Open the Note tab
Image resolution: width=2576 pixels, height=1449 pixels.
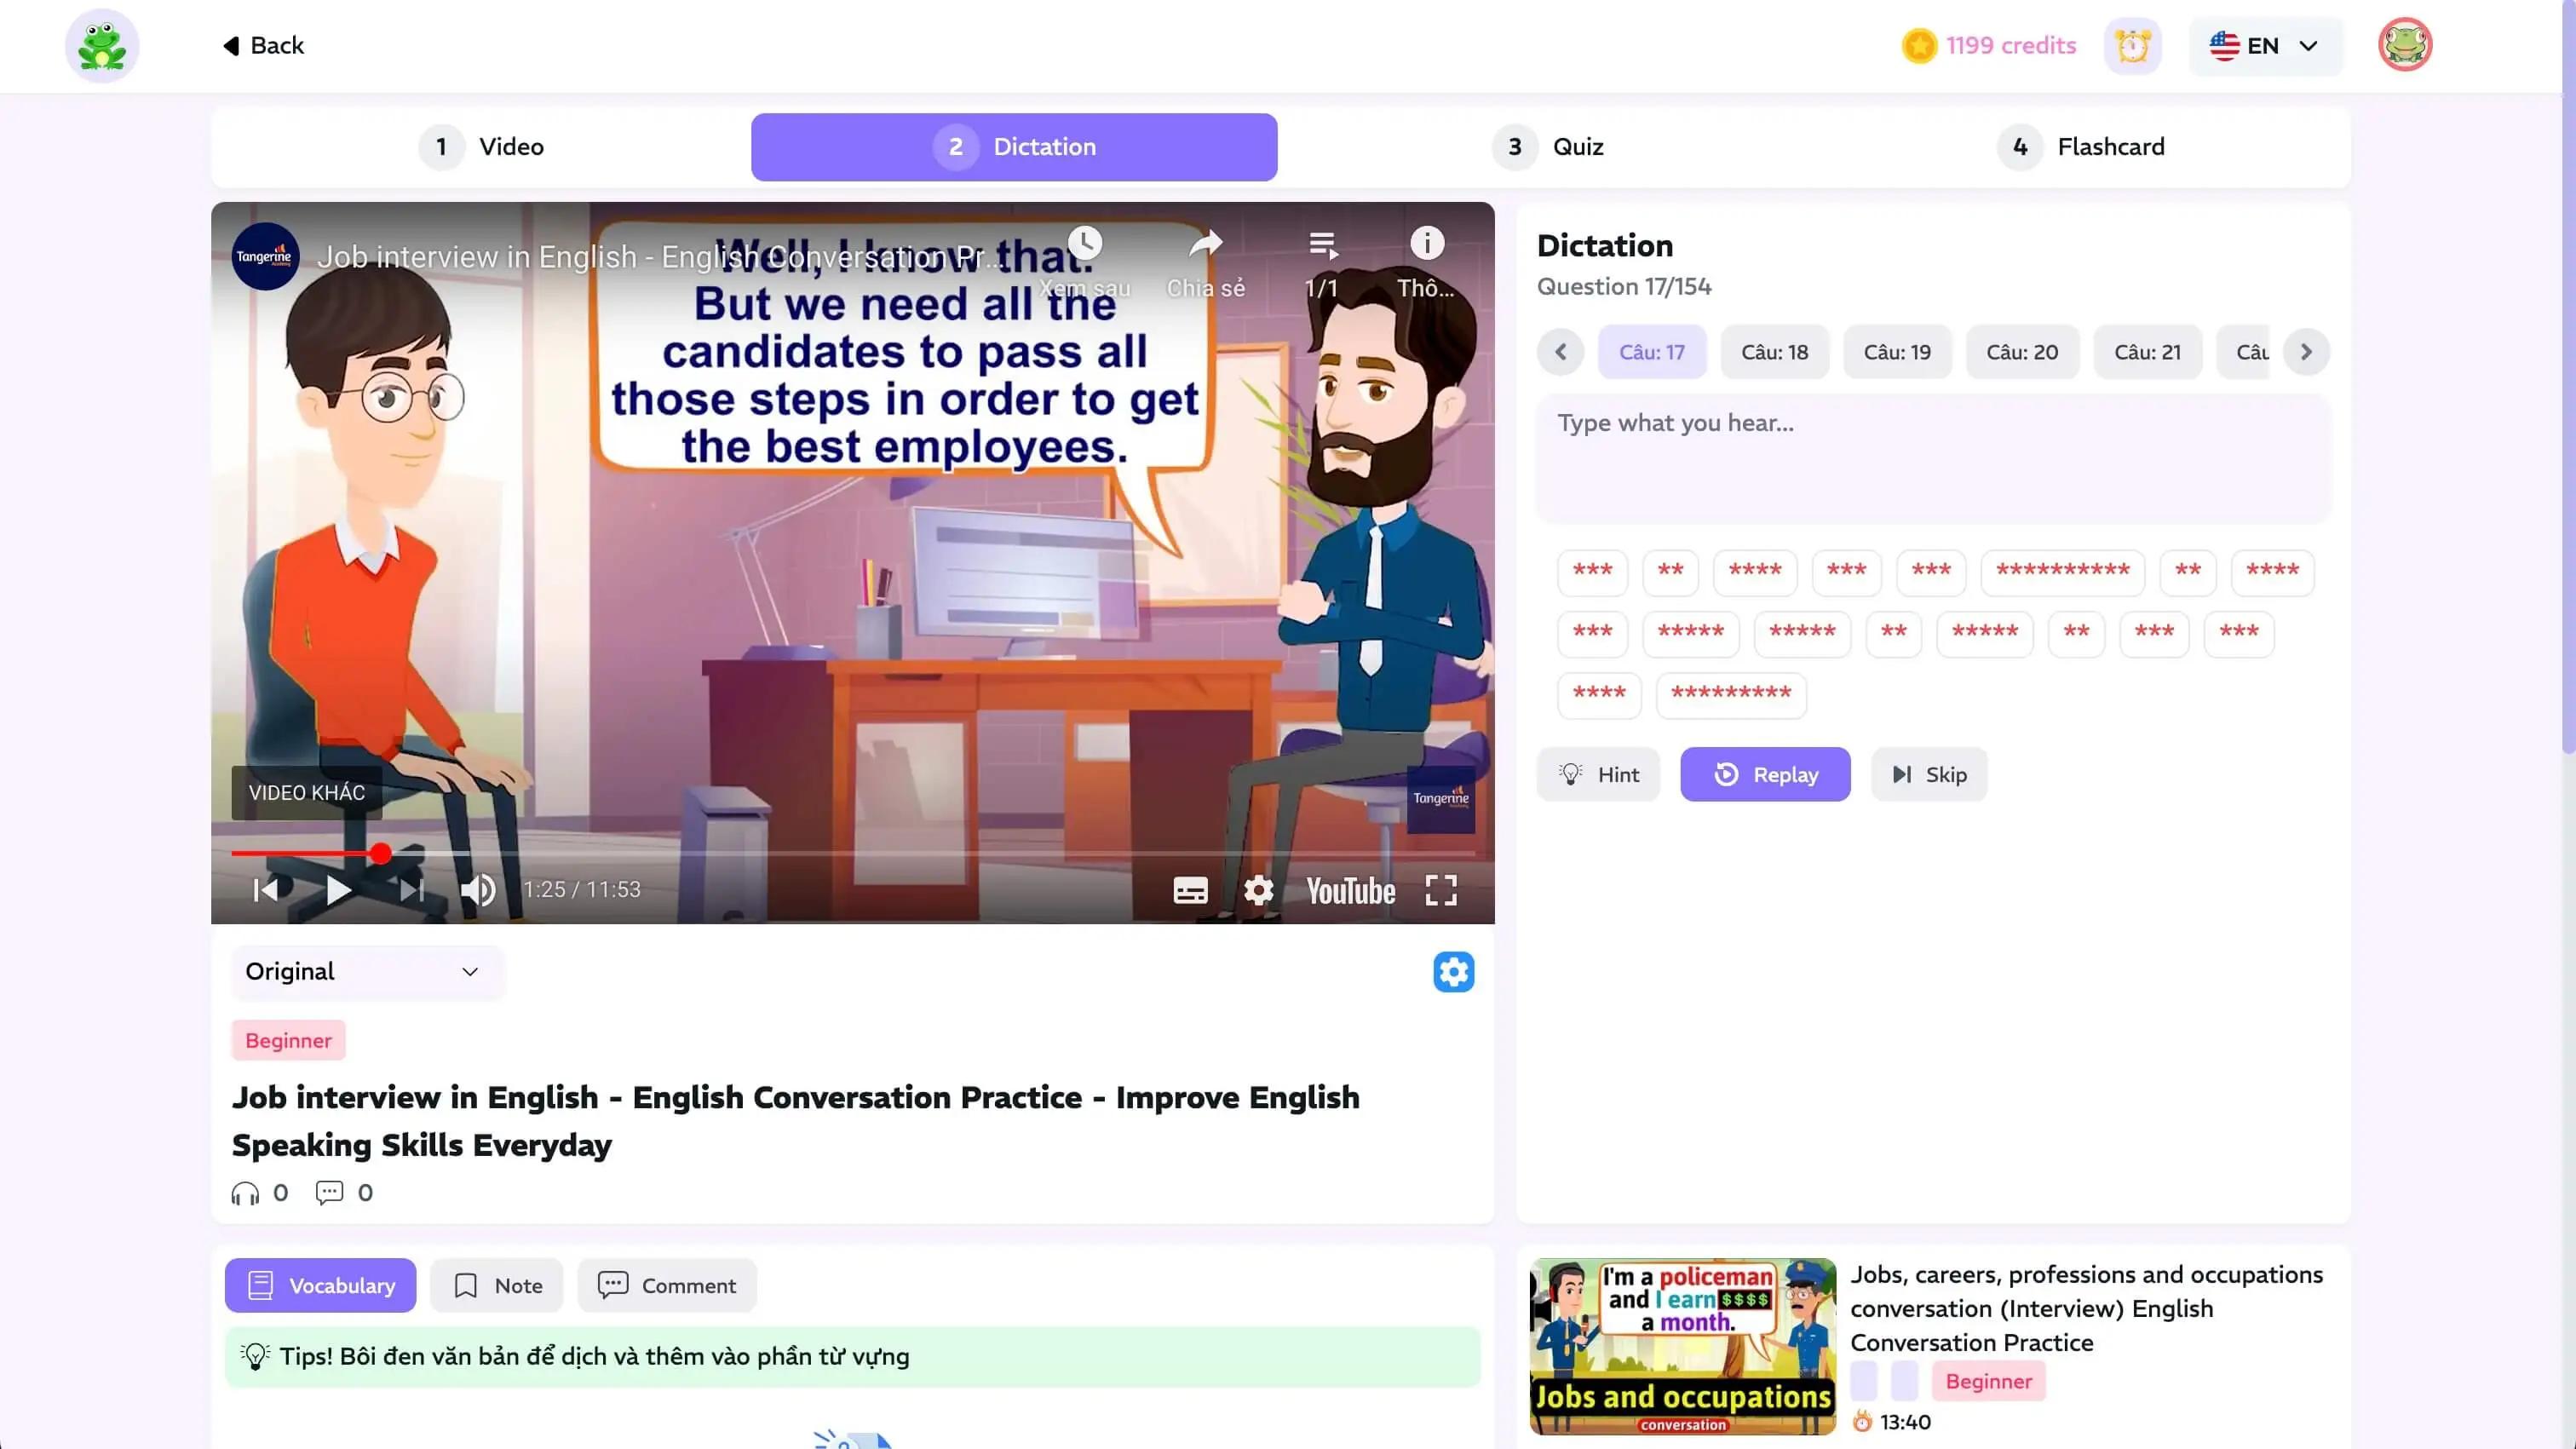click(497, 1286)
